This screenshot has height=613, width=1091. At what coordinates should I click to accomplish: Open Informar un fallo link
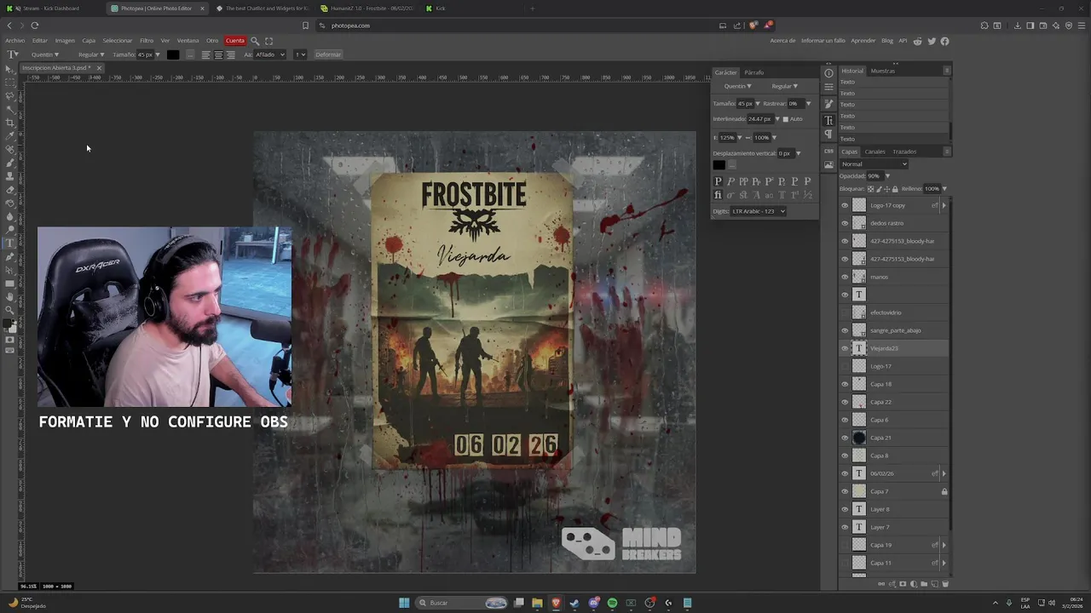(823, 41)
